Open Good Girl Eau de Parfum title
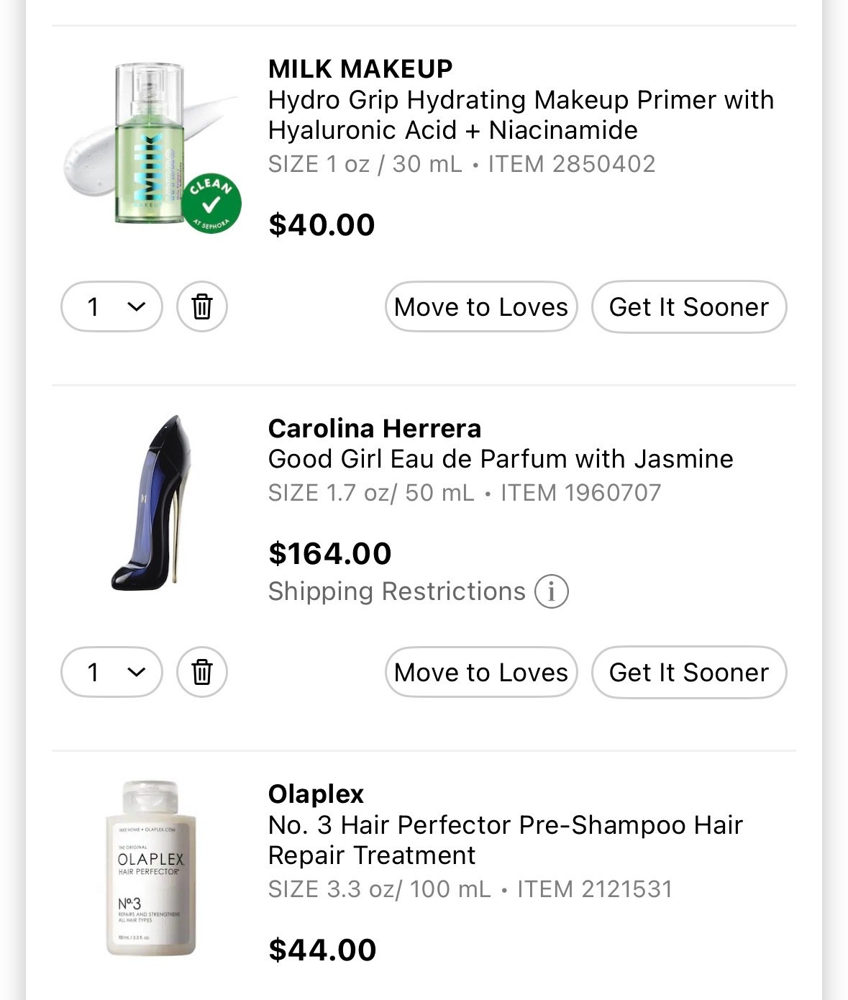 (501, 458)
